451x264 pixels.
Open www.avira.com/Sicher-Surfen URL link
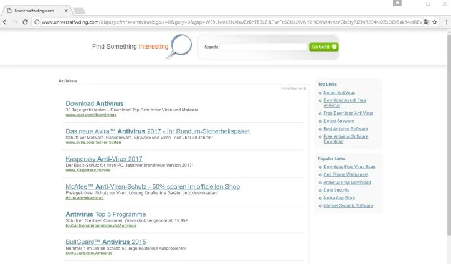pyautogui.click(x=93, y=143)
